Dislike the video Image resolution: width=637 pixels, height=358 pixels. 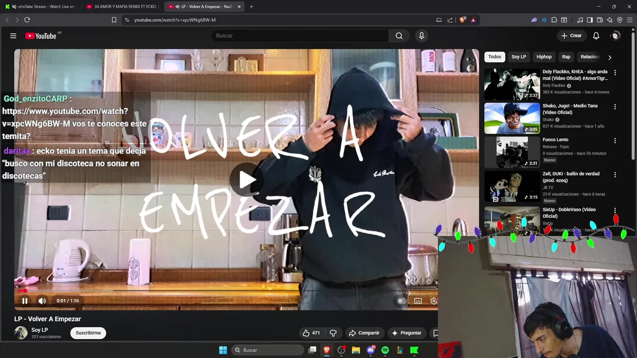coord(333,333)
